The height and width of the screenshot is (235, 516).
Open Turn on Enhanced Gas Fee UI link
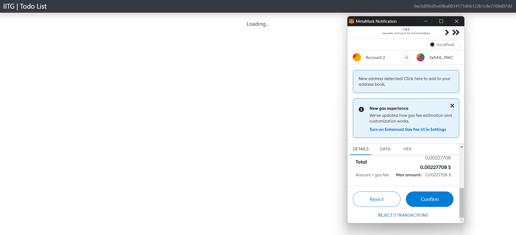pyautogui.click(x=408, y=130)
